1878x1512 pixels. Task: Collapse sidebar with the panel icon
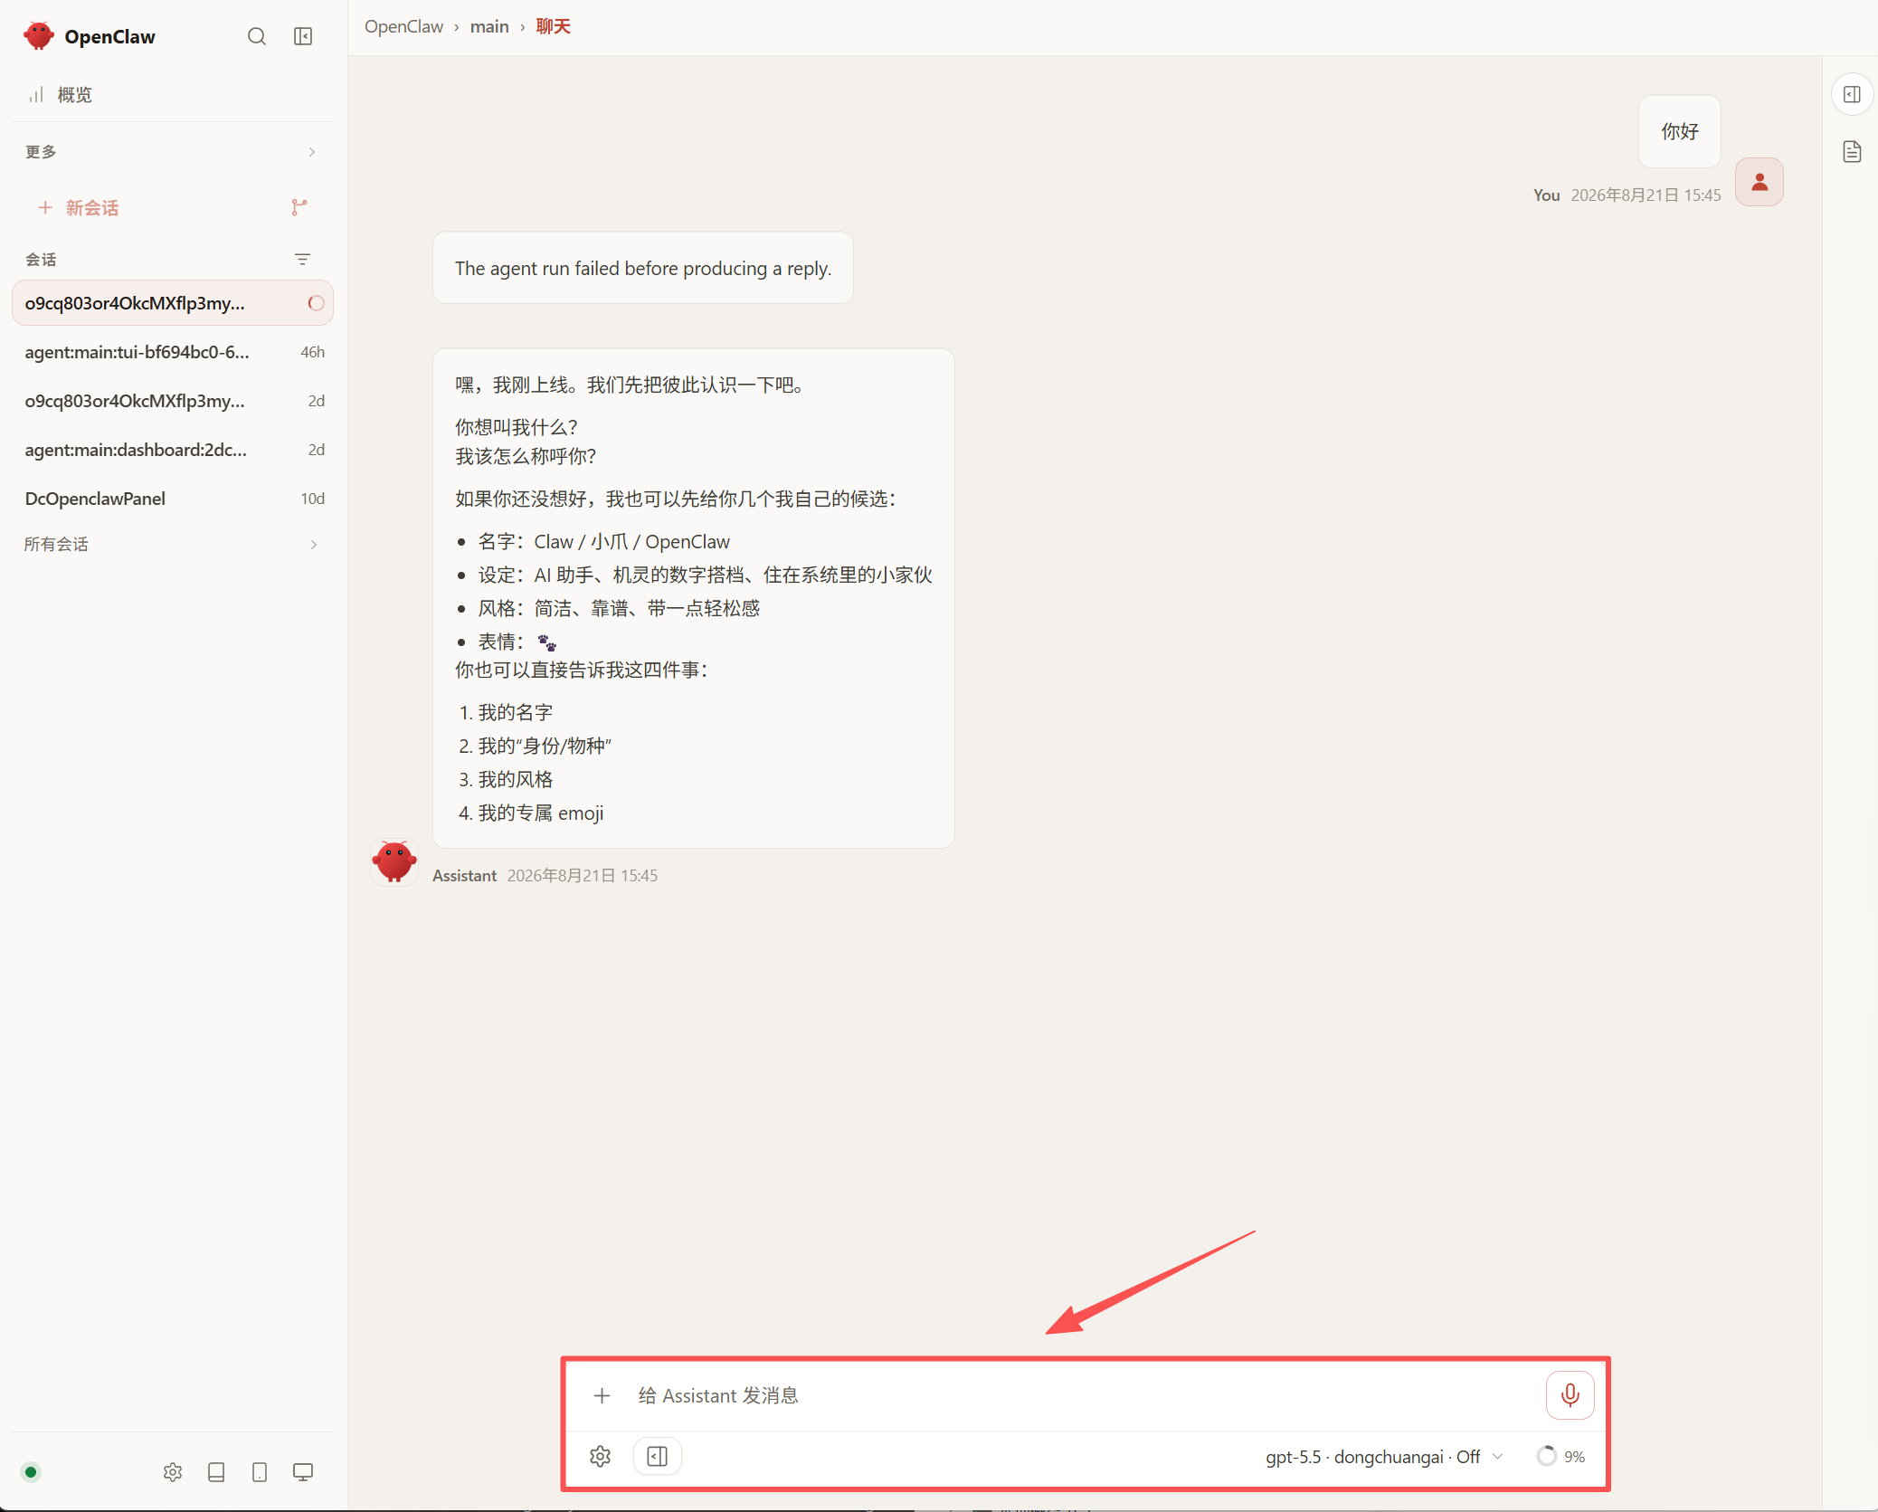click(303, 36)
